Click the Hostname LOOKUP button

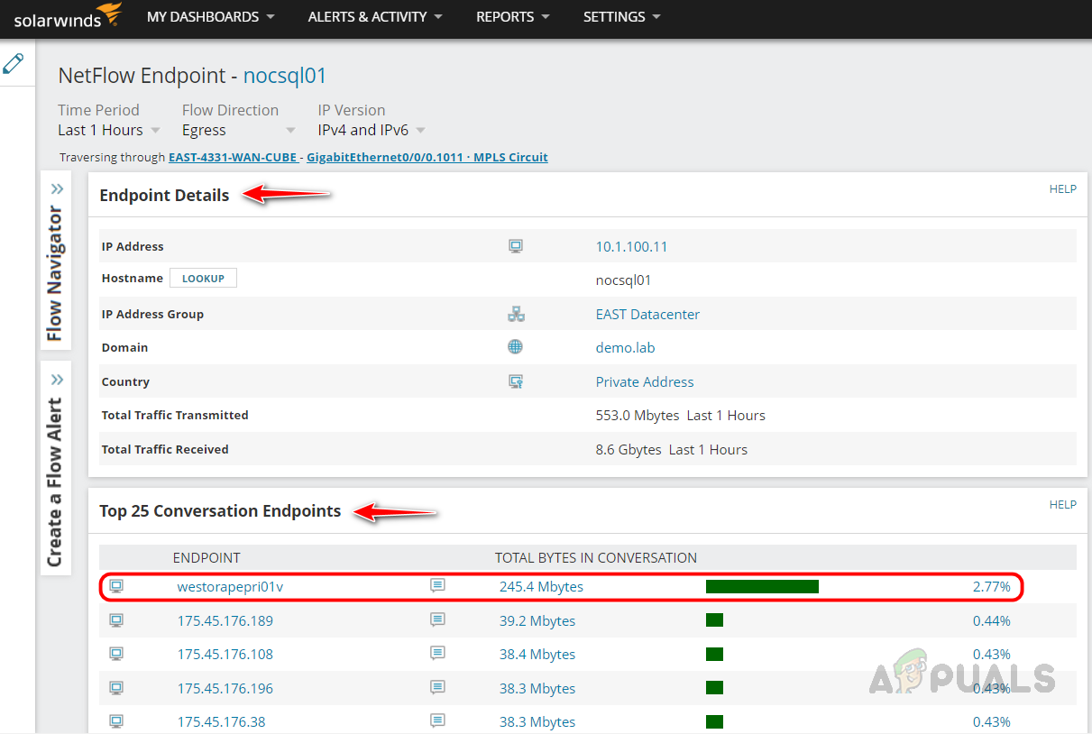pos(203,278)
